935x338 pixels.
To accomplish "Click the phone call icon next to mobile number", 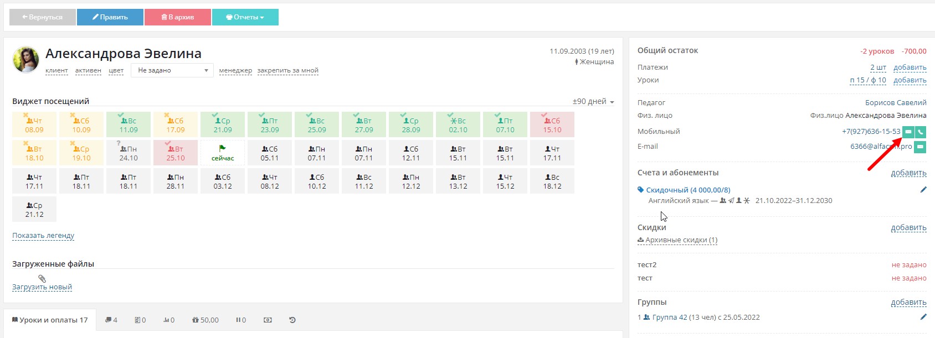I will pyautogui.click(x=920, y=132).
